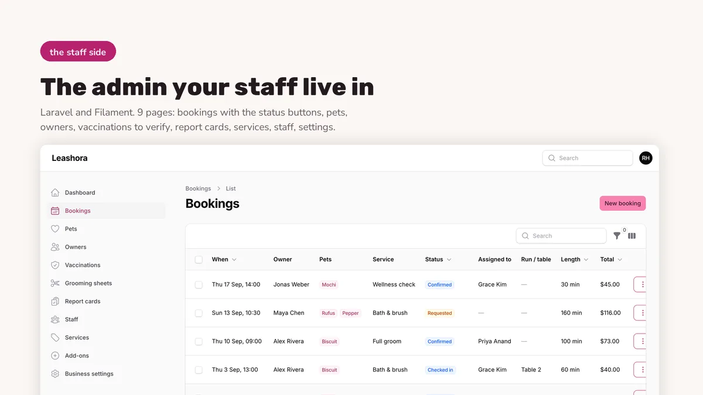Click the Business settings gear icon
The image size is (703, 395).
55,374
